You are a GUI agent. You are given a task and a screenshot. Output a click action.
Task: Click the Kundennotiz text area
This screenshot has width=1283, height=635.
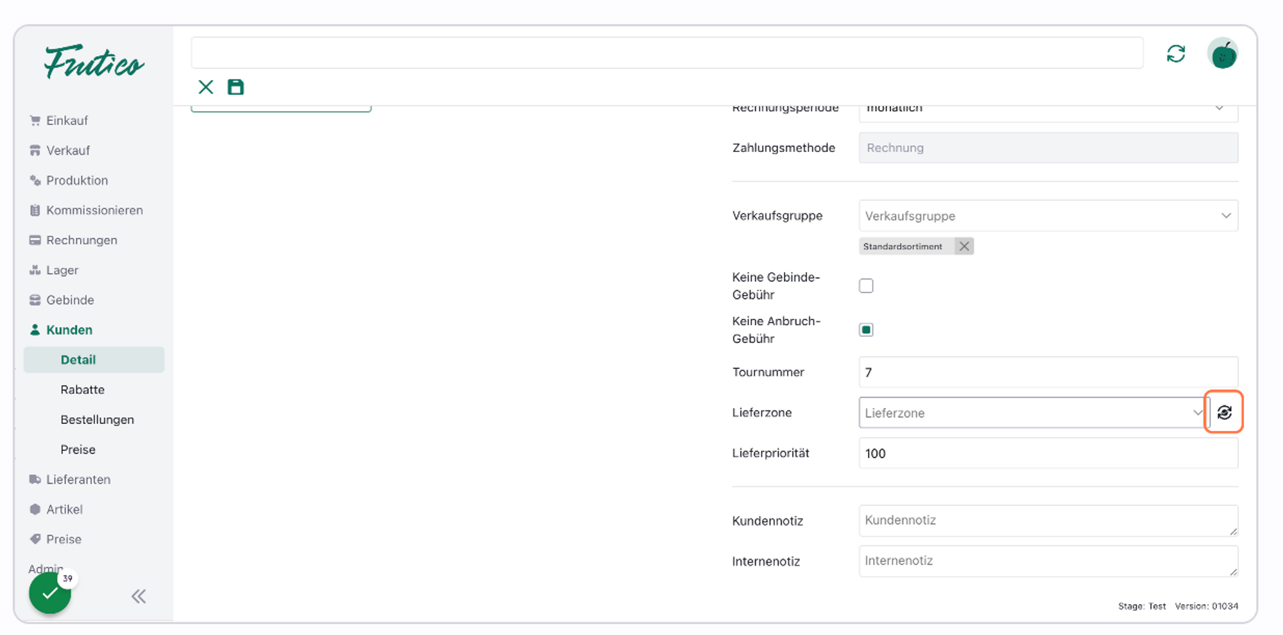[x=1048, y=520]
